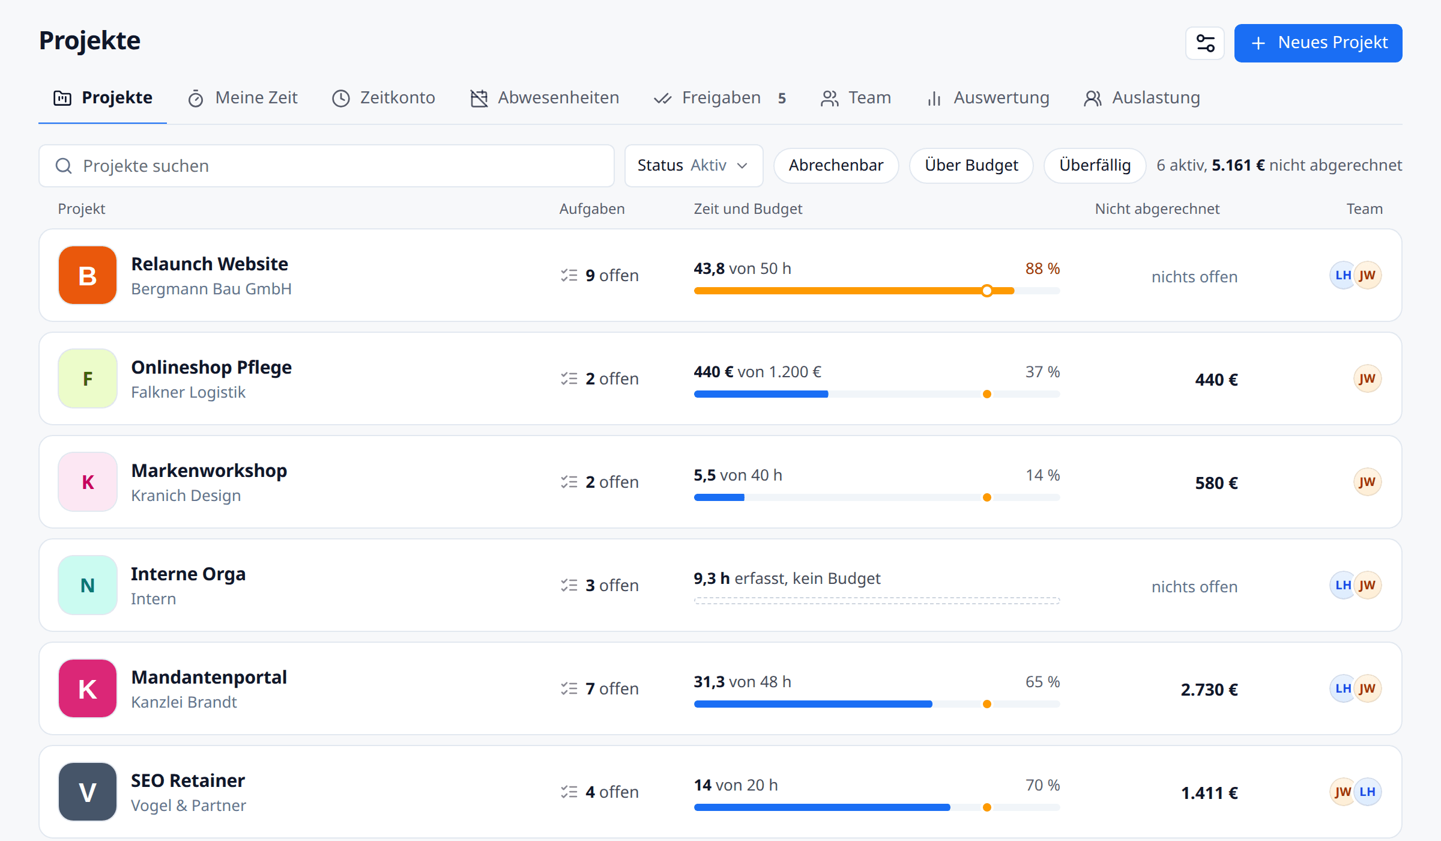Click the LH avatar in Relaunch Website row

point(1342,275)
